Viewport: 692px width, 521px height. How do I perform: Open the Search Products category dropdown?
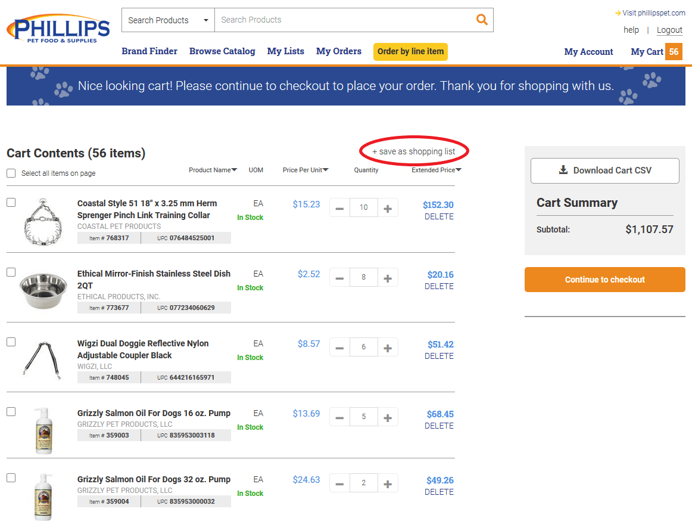tap(168, 20)
